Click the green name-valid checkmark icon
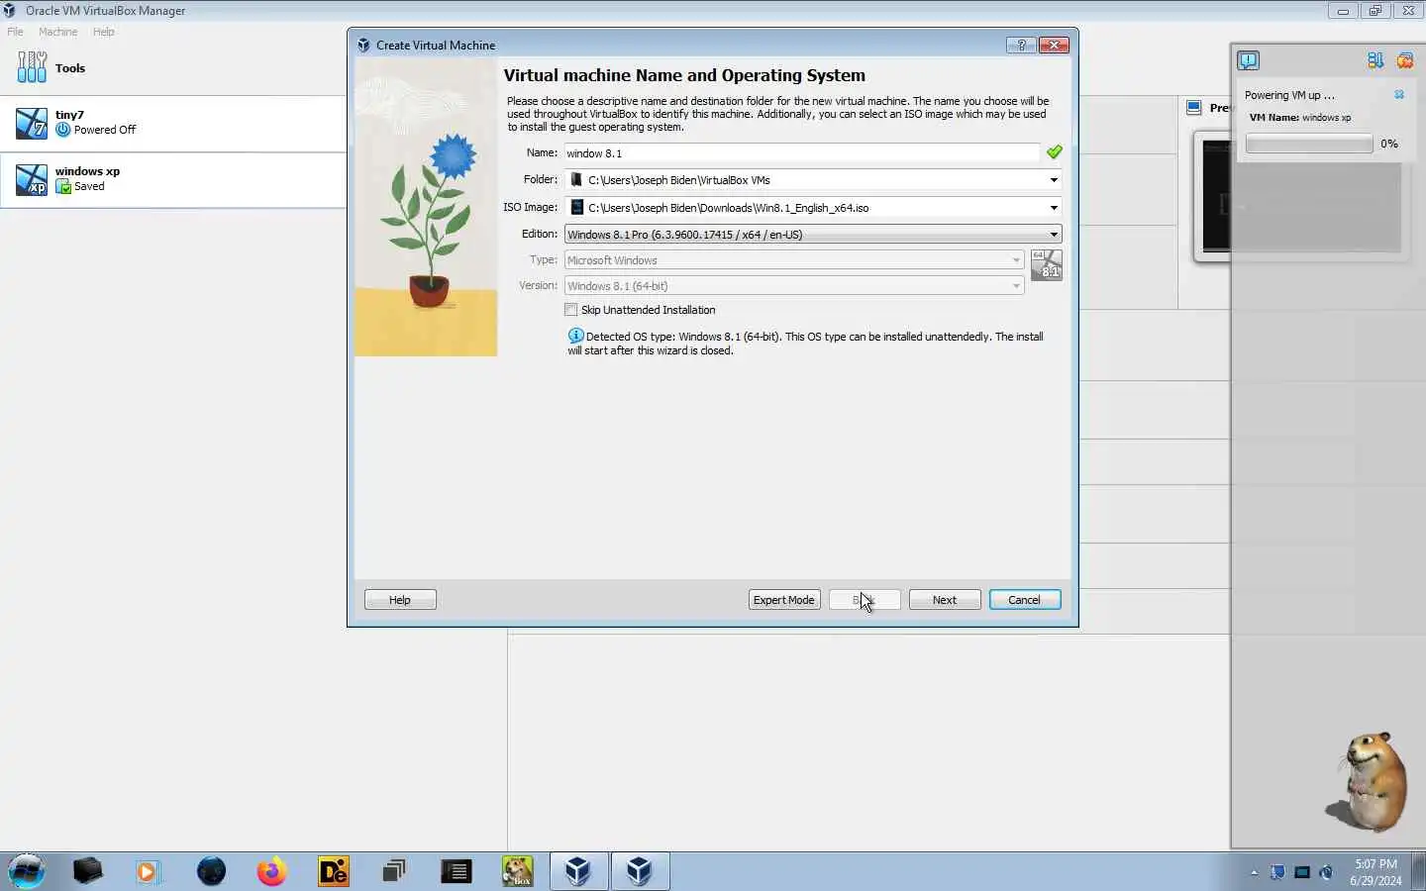The image size is (1426, 891). coord(1055,152)
